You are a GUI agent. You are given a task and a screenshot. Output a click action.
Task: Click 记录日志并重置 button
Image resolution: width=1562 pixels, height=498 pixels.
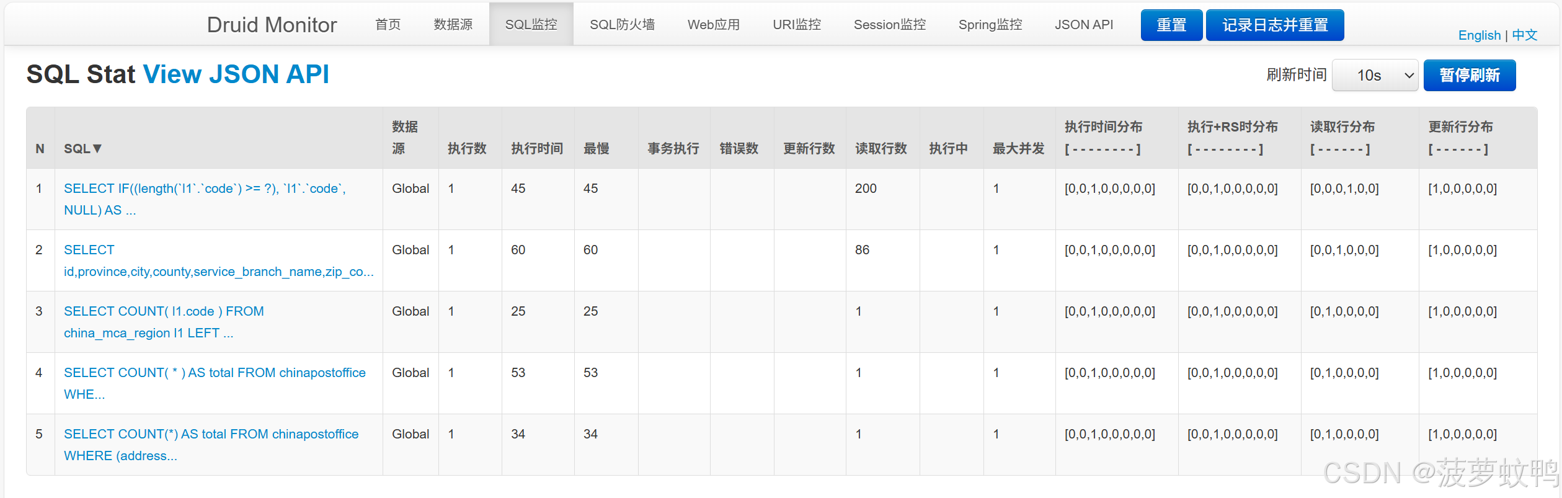1275,25
